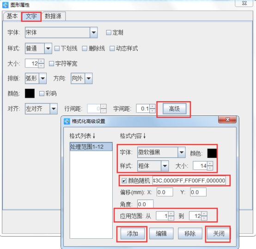Click the 移除 button
The height and width of the screenshot is (249, 256).
(x=190, y=233)
